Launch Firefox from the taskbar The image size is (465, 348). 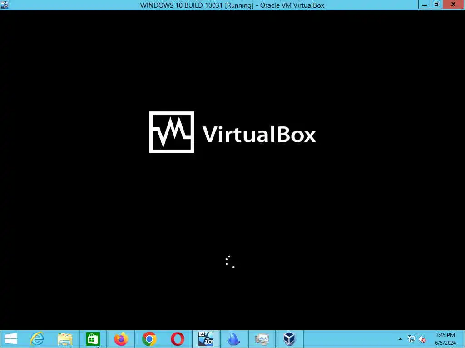click(121, 339)
